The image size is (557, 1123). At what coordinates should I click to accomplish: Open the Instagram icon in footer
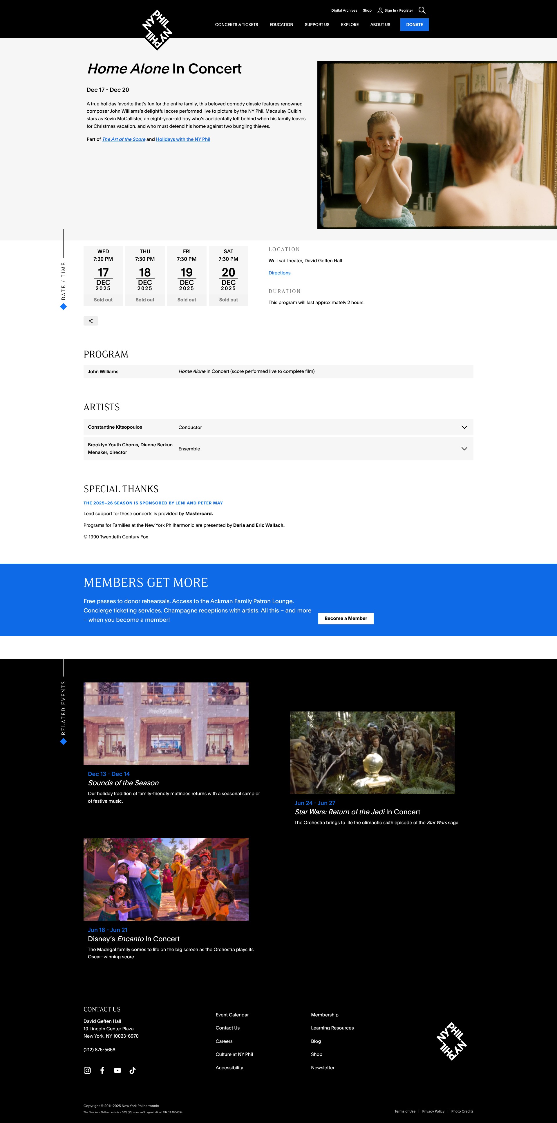coord(87,1070)
